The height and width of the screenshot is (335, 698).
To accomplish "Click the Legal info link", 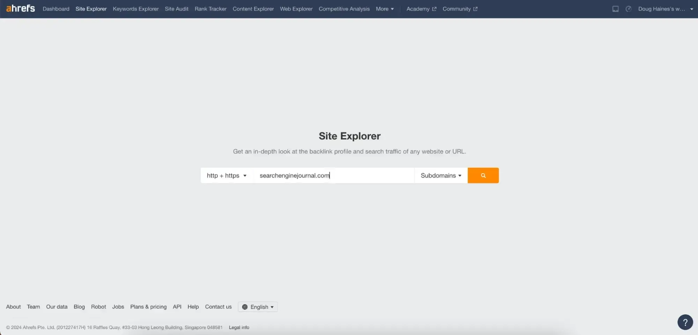I will (239, 327).
